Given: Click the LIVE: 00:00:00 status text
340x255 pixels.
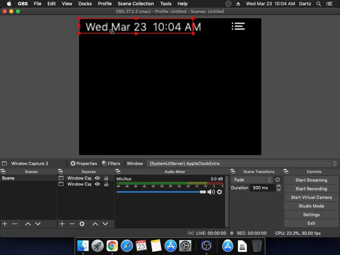Looking at the screenshot, I should pos(211,233).
